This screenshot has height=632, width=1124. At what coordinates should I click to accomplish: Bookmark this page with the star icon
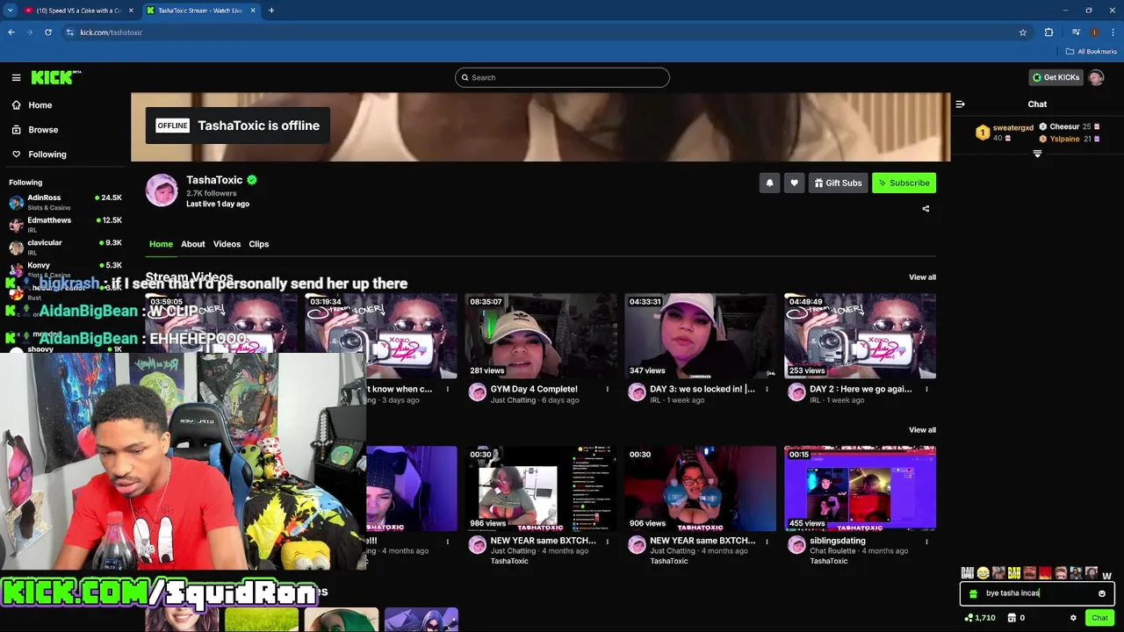tap(1023, 32)
